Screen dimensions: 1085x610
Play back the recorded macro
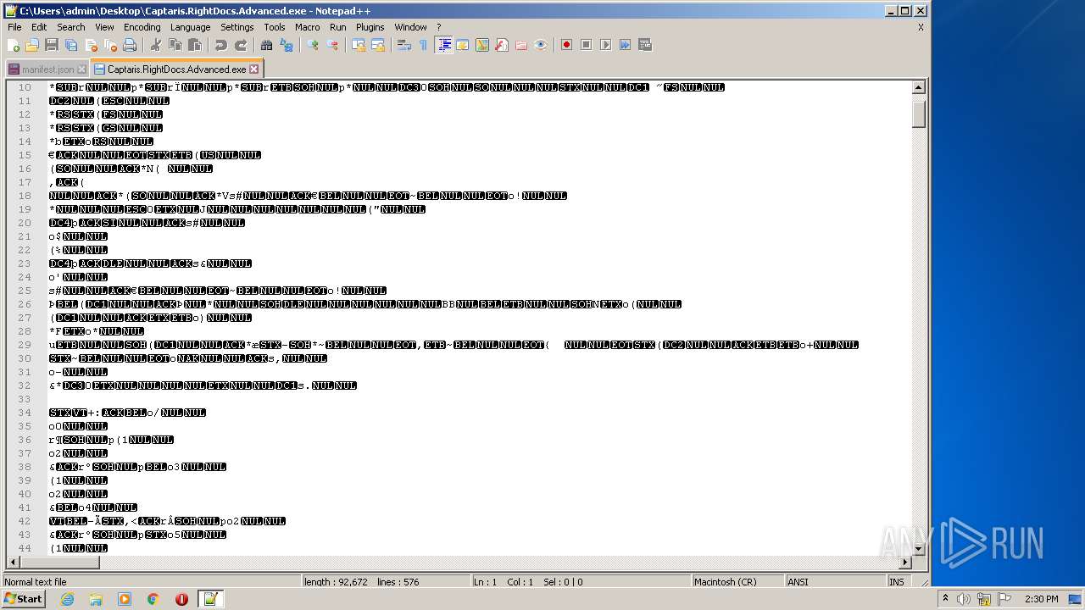click(x=605, y=45)
